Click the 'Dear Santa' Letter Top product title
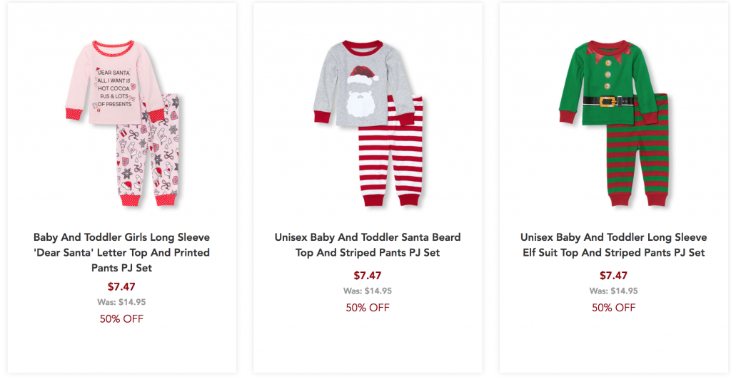Screen dimensions: 731x379 pyautogui.click(x=121, y=252)
